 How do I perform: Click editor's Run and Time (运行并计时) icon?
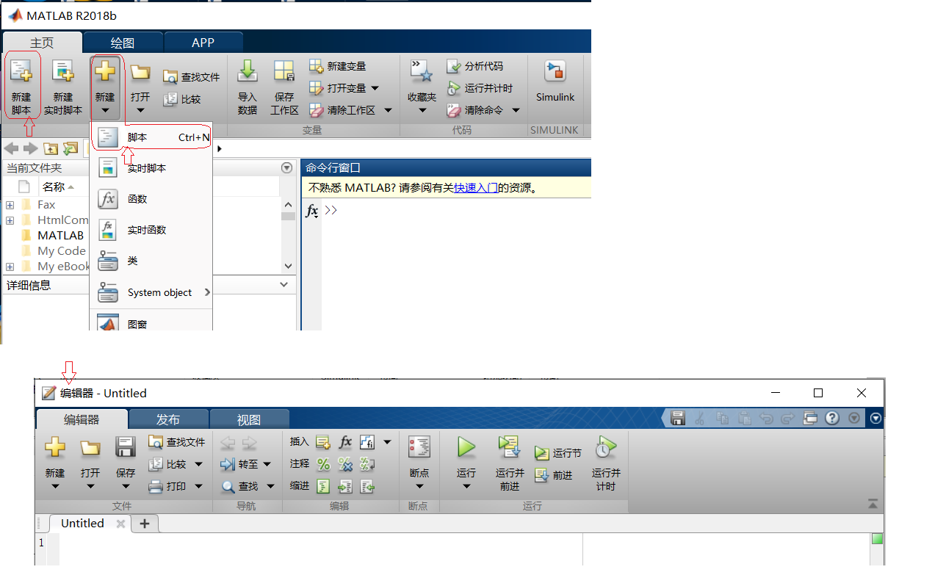tap(606, 447)
